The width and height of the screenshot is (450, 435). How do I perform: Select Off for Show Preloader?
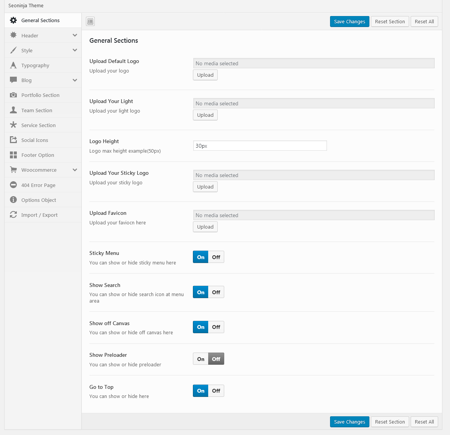[x=216, y=359]
